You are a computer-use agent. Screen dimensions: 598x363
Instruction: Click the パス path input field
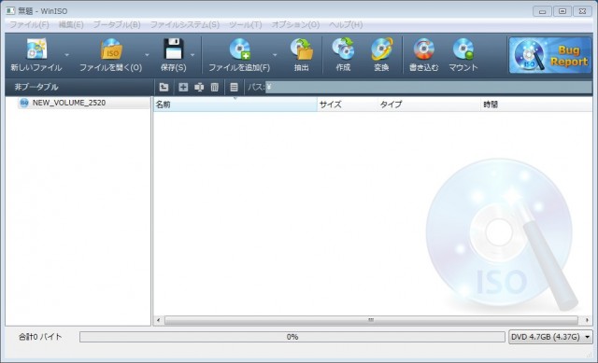(x=428, y=87)
